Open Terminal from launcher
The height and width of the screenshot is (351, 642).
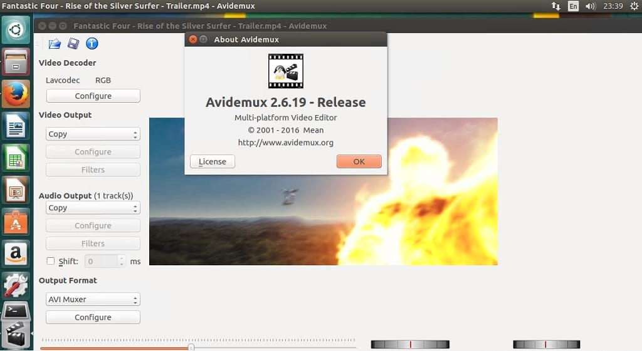pos(16,313)
